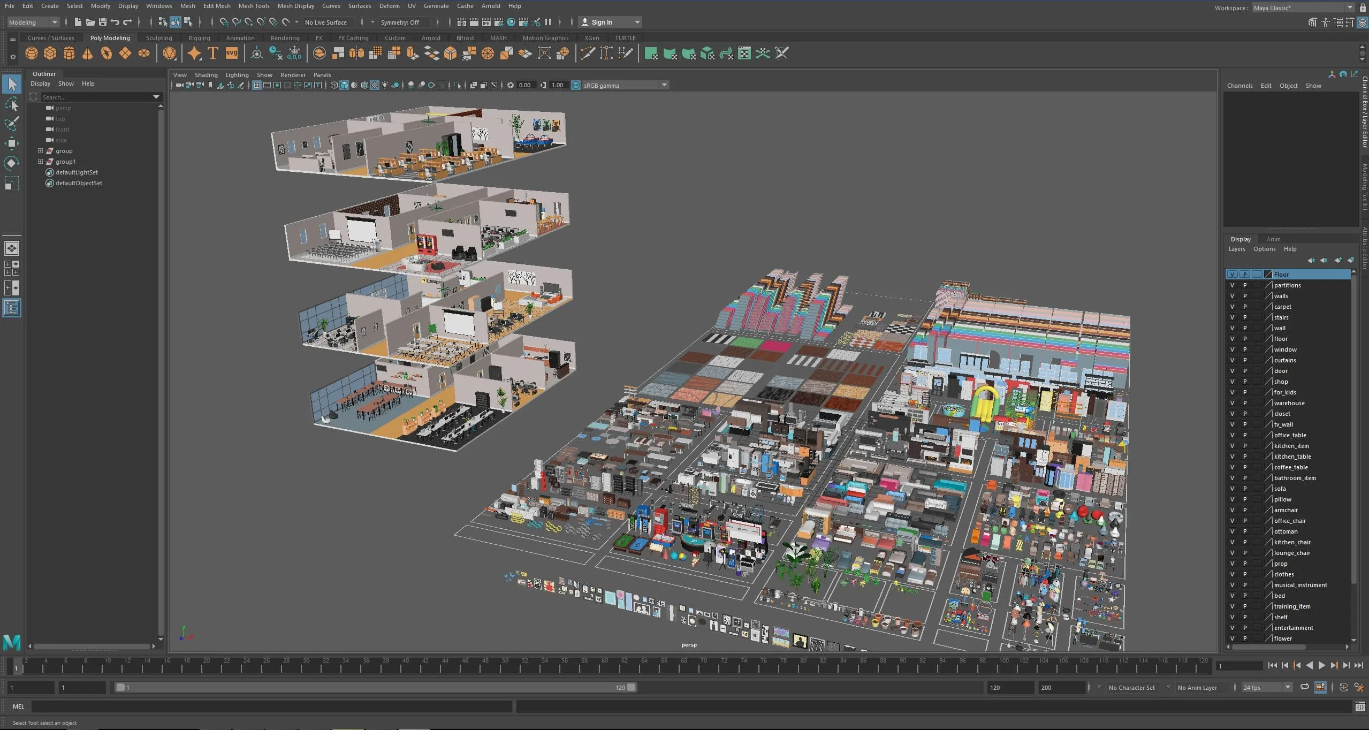Select the Poly Sphere shelf icon
Viewport: 1369px width, 730px height.
[x=32, y=53]
